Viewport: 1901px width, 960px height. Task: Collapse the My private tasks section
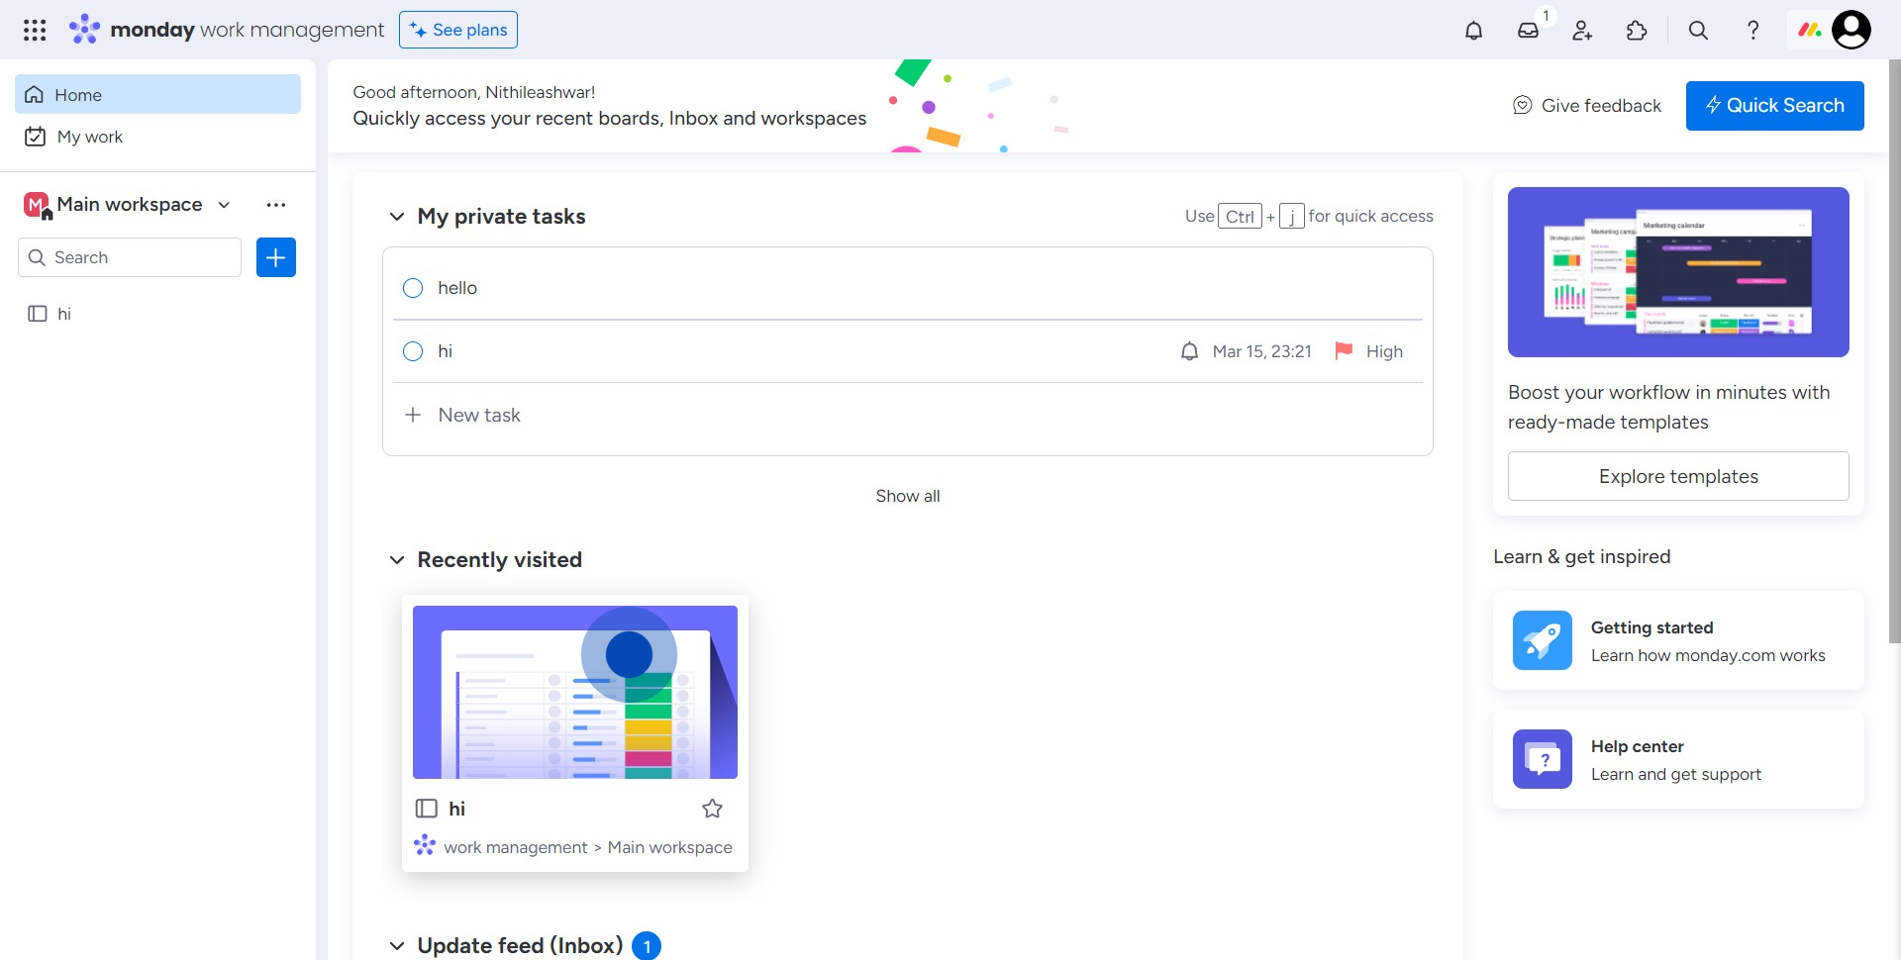tap(397, 217)
